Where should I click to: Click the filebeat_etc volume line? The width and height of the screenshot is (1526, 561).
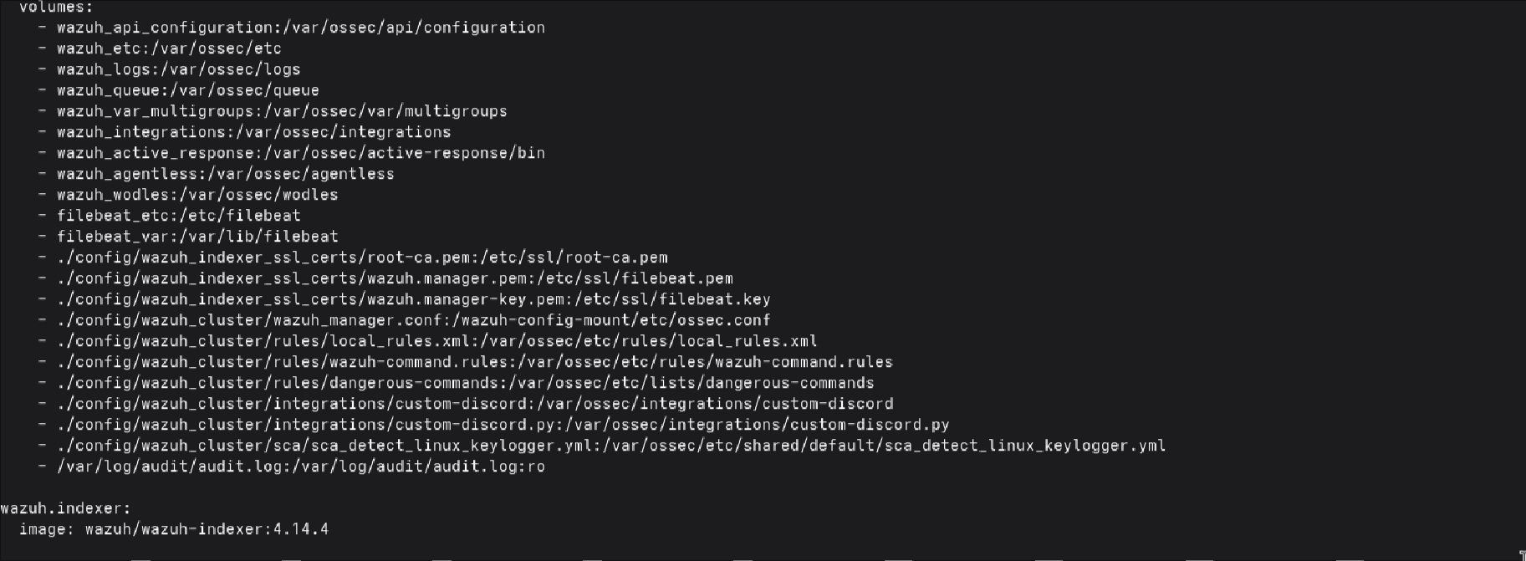(x=178, y=216)
